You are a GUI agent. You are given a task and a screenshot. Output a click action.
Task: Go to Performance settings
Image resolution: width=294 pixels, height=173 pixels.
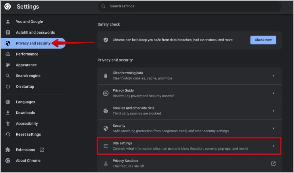point(33,54)
